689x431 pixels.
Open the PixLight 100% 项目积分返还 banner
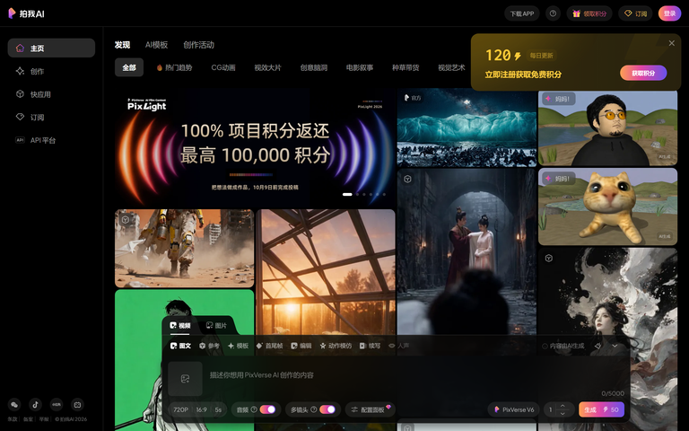click(x=255, y=147)
